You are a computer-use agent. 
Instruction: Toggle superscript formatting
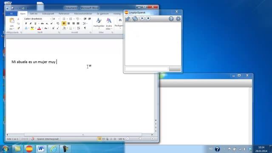click(x=51, y=23)
